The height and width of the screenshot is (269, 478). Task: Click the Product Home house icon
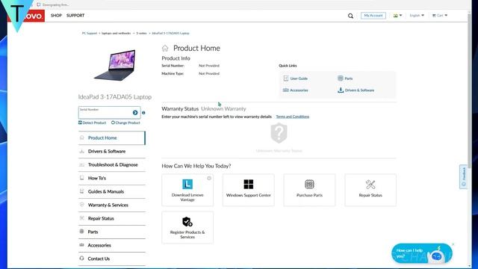point(165,48)
